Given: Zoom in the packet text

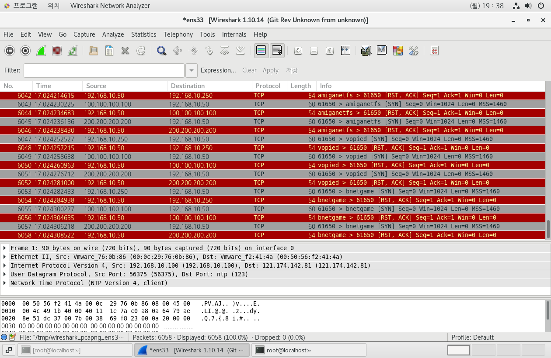Looking at the screenshot, I should (298, 51).
